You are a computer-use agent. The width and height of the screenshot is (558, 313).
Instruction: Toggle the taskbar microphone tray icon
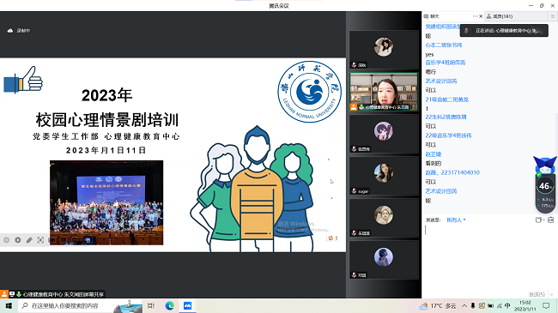point(473,305)
